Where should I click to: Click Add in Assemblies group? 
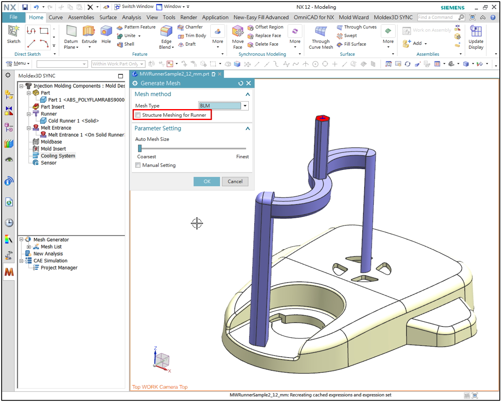(x=415, y=44)
